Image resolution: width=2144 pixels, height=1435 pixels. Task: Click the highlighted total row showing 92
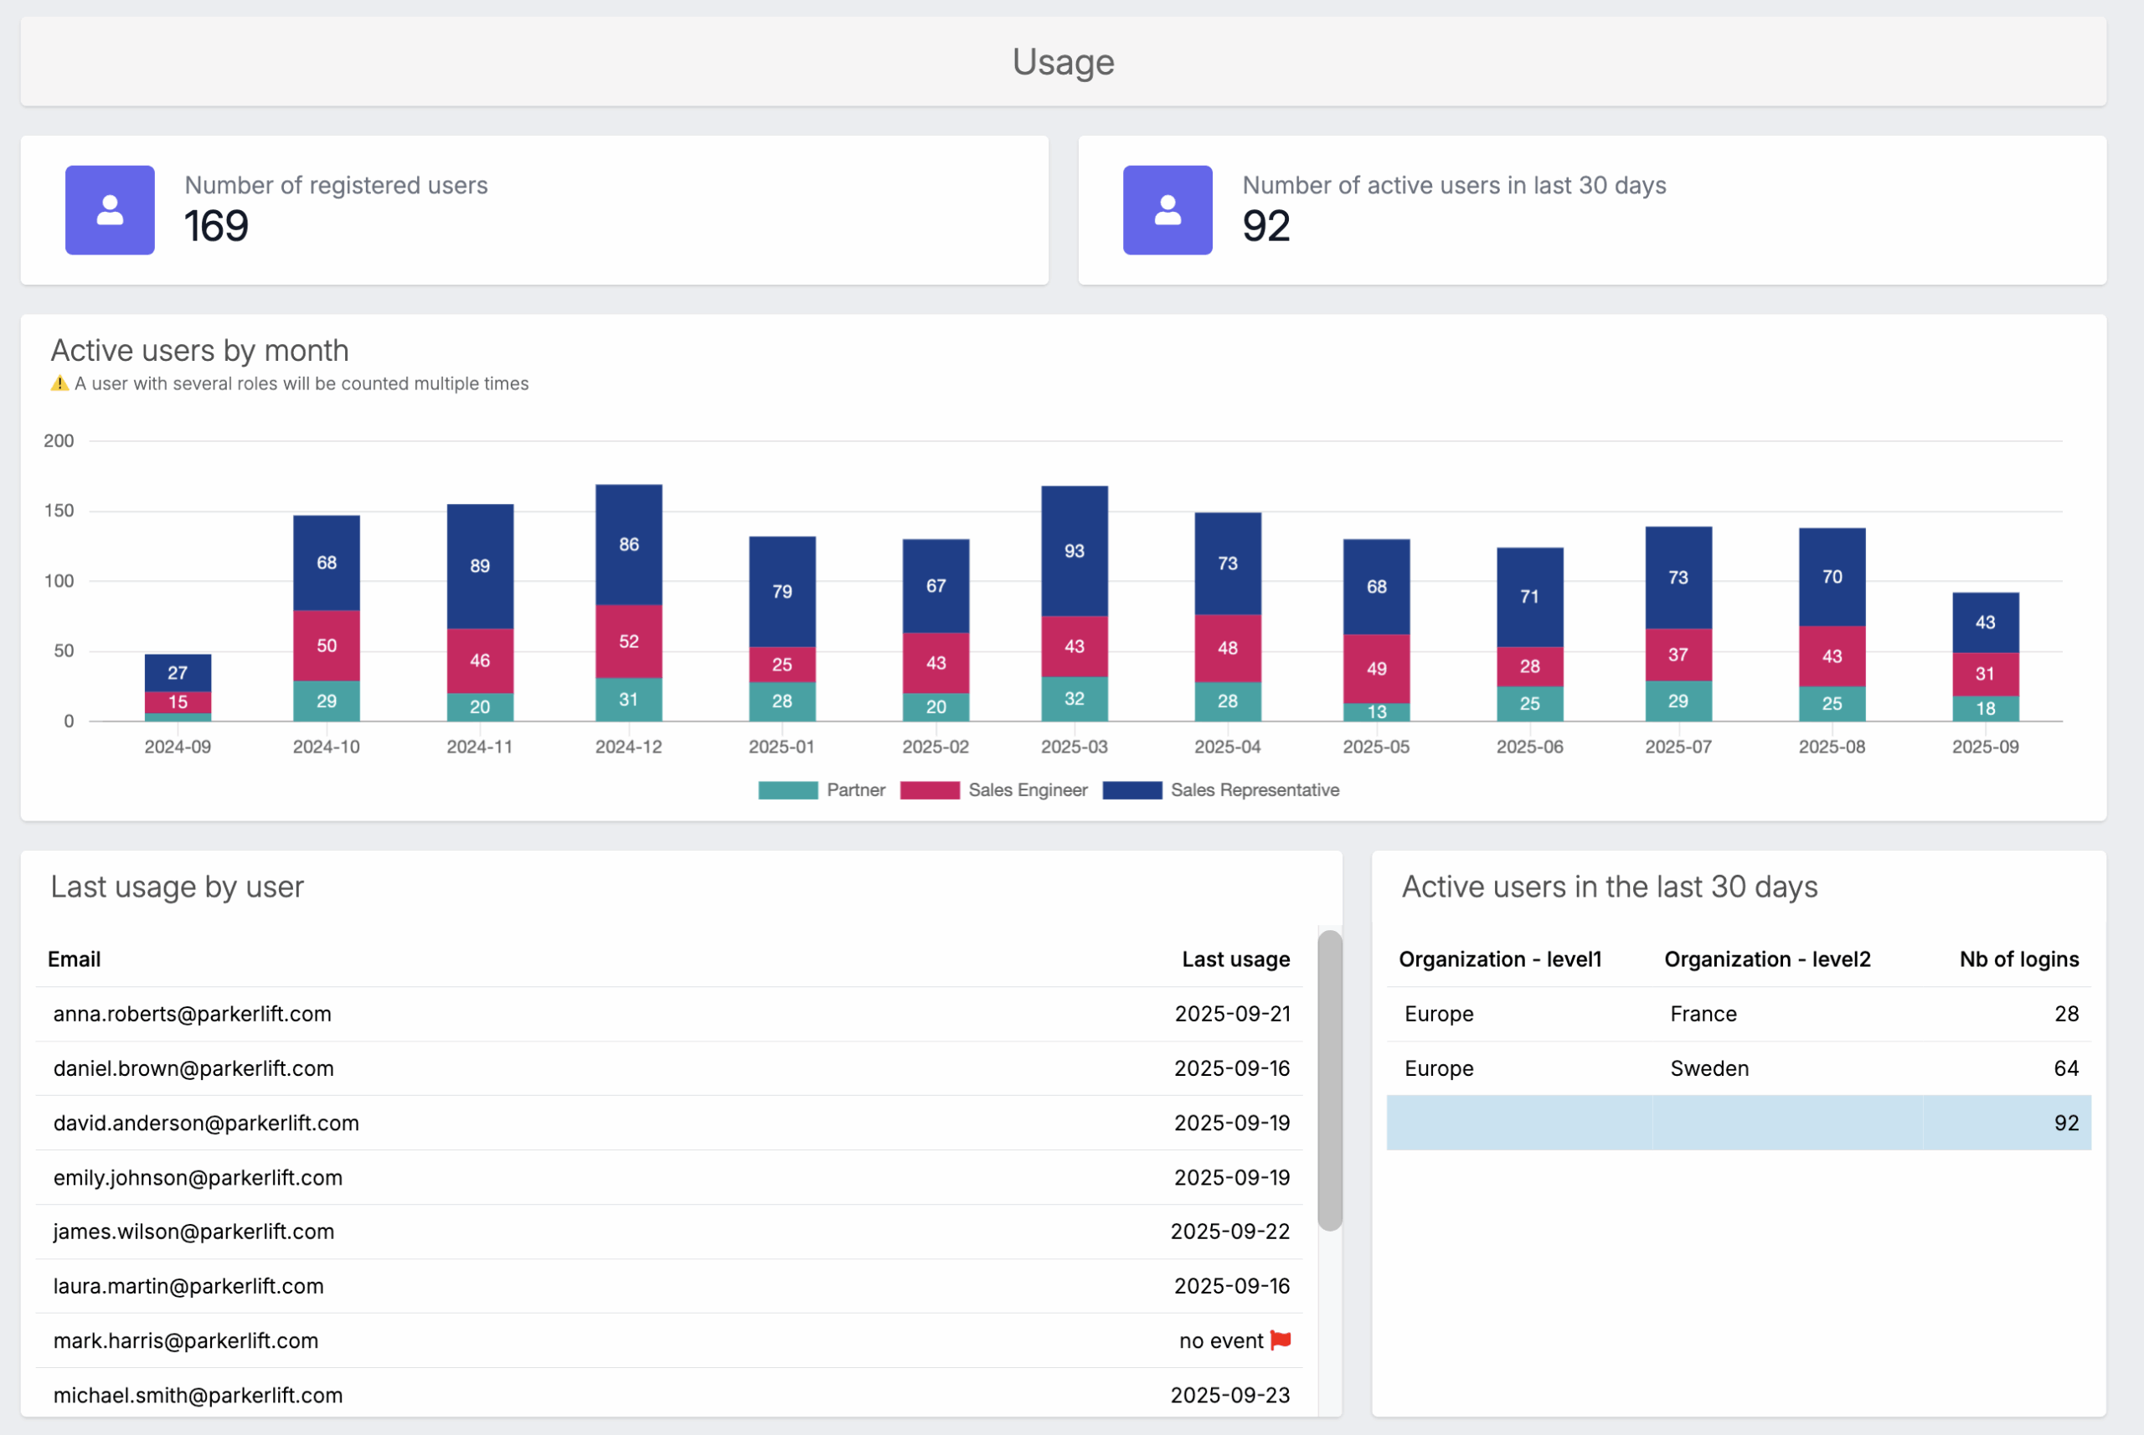pos(1738,1123)
